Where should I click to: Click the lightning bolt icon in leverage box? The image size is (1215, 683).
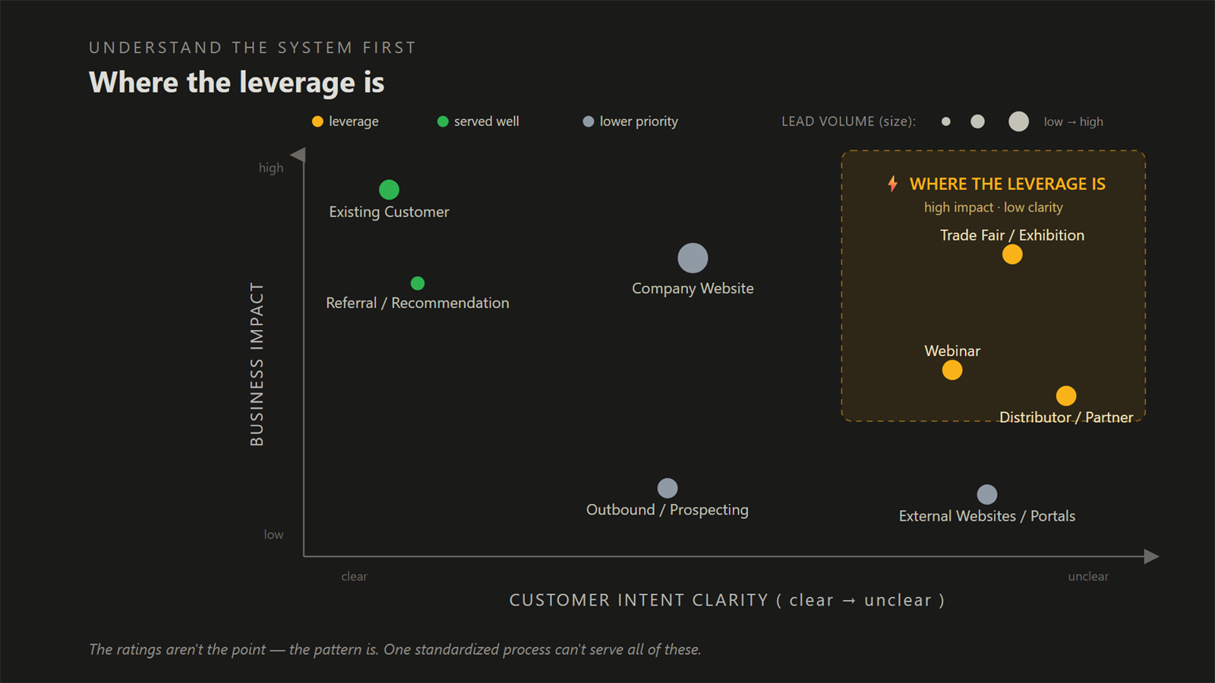tap(893, 184)
